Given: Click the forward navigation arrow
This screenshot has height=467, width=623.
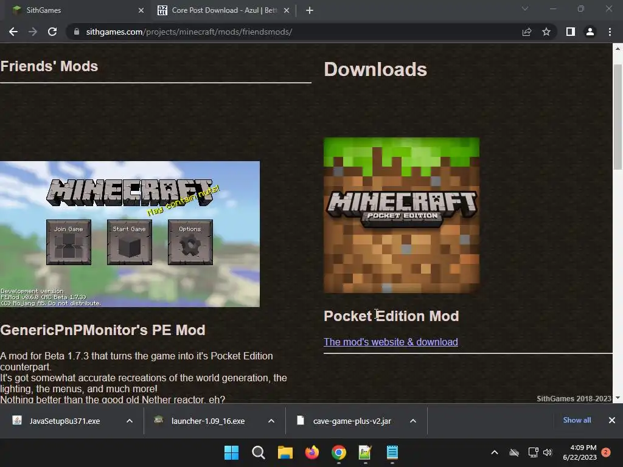Looking at the screenshot, I should point(33,32).
